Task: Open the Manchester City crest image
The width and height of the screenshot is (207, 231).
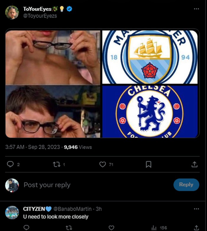Action: (x=150, y=57)
